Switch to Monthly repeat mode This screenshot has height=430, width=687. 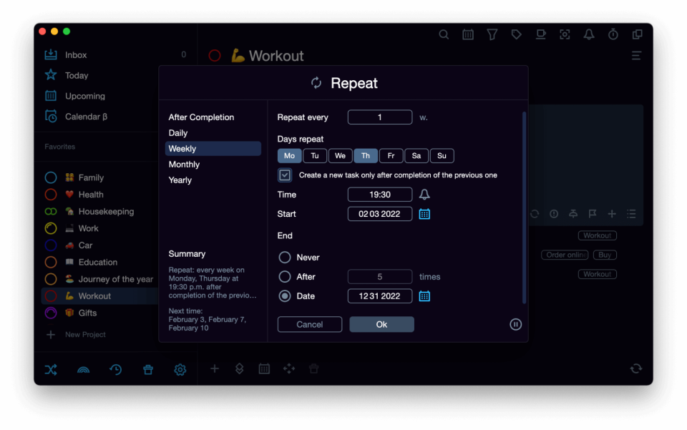pos(184,164)
